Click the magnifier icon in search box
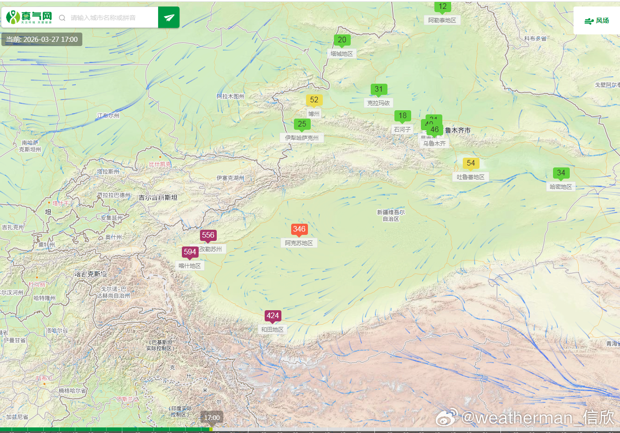620x433 pixels. click(x=62, y=18)
